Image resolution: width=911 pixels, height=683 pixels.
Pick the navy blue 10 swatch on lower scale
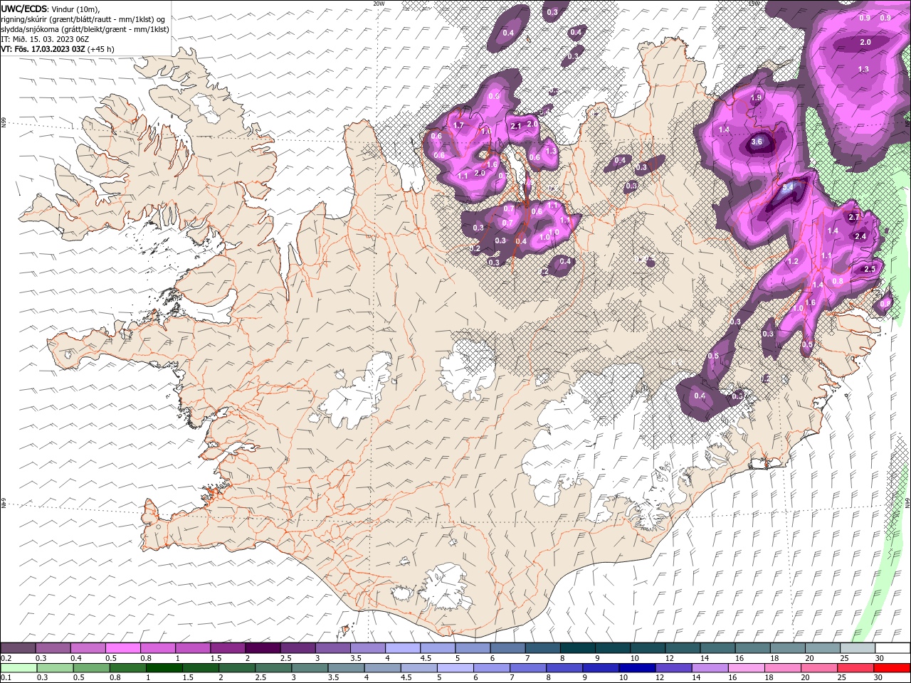637,668
